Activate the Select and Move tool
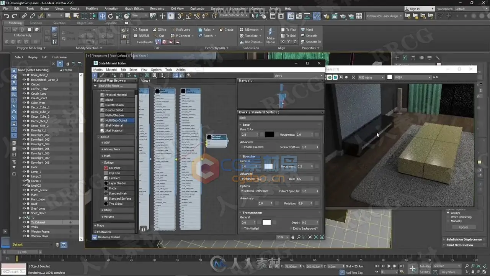This screenshot has width=490, height=276. click(102, 16)
